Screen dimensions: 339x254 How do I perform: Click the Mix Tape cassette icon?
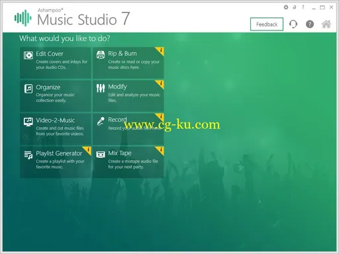101,155
